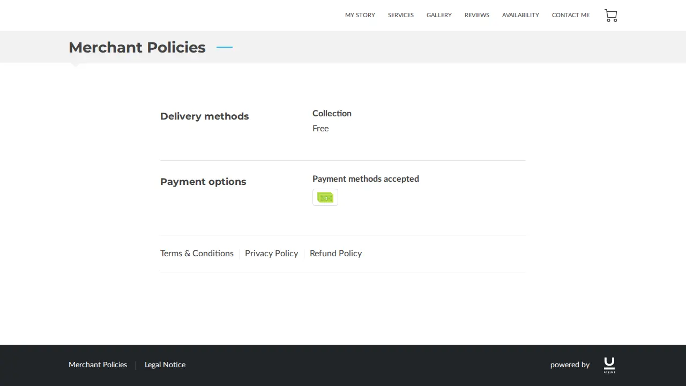
Task: Click the Collection delivery method label
Action: 332,113
